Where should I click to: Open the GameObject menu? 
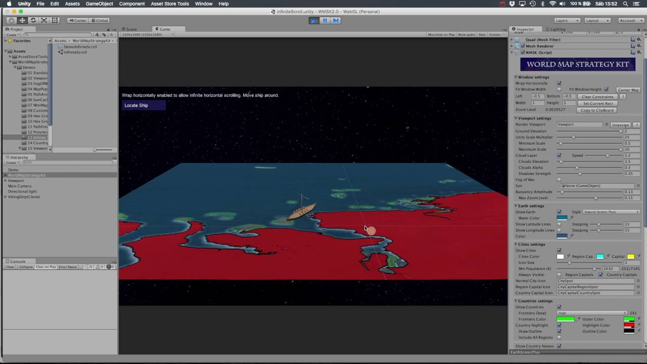tap(99, 4)
